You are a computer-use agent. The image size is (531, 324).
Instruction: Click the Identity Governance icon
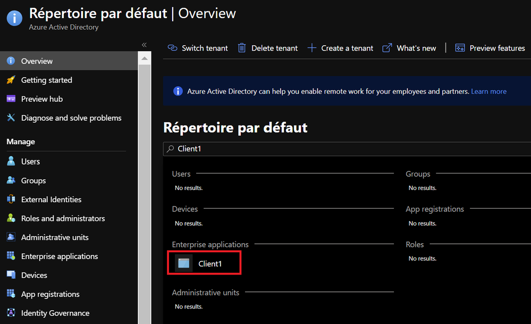(x=11, y=312)
